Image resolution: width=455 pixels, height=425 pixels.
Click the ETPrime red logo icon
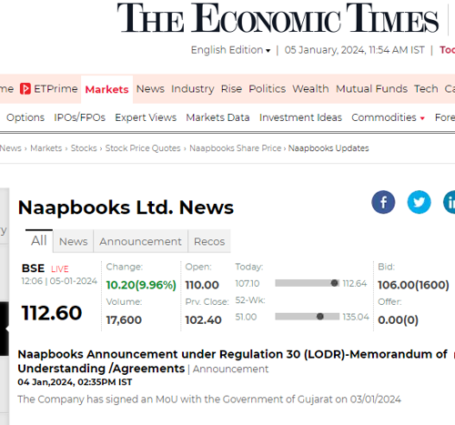pos(25,89)
